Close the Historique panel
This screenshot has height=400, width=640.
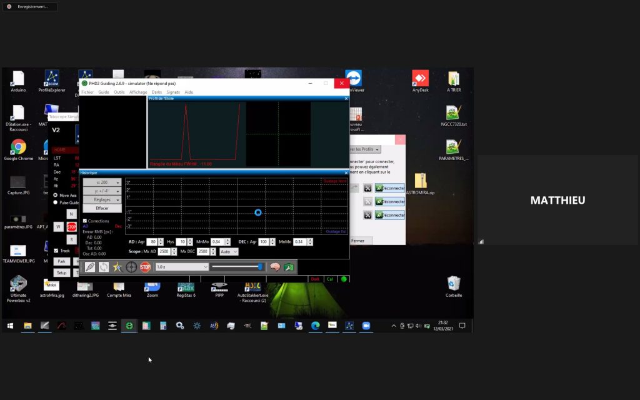pyautogui.click(x=346, y=173)
